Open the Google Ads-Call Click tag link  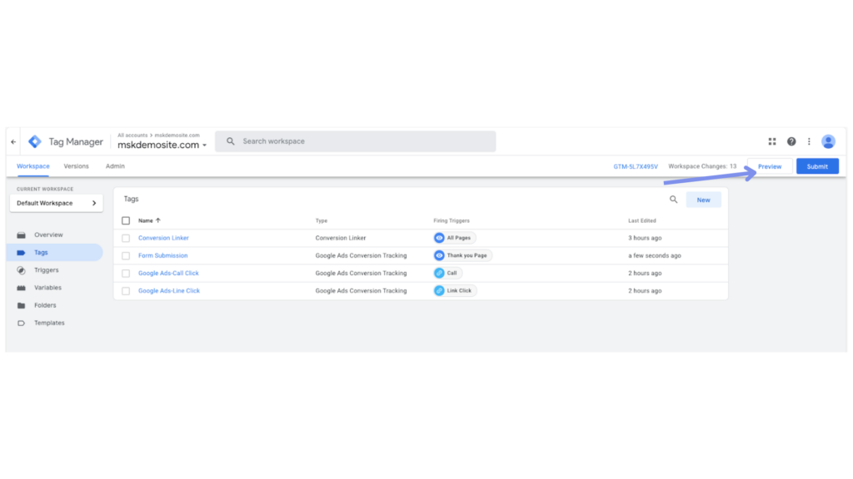[x=168, y=273]
